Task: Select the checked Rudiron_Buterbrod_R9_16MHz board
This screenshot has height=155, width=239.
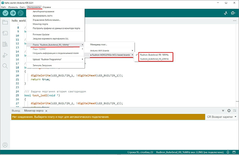Action: pyautogui.click(x=154, y=55)
